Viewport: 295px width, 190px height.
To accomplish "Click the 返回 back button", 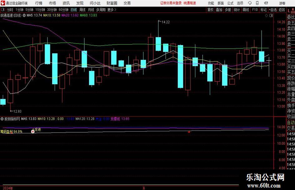I will (282, 10).
